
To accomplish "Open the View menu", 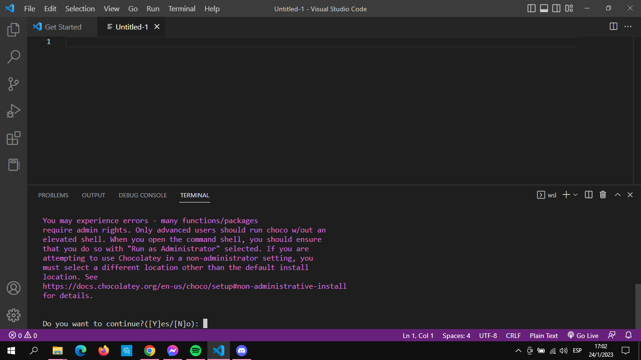I will click(112, 8).
